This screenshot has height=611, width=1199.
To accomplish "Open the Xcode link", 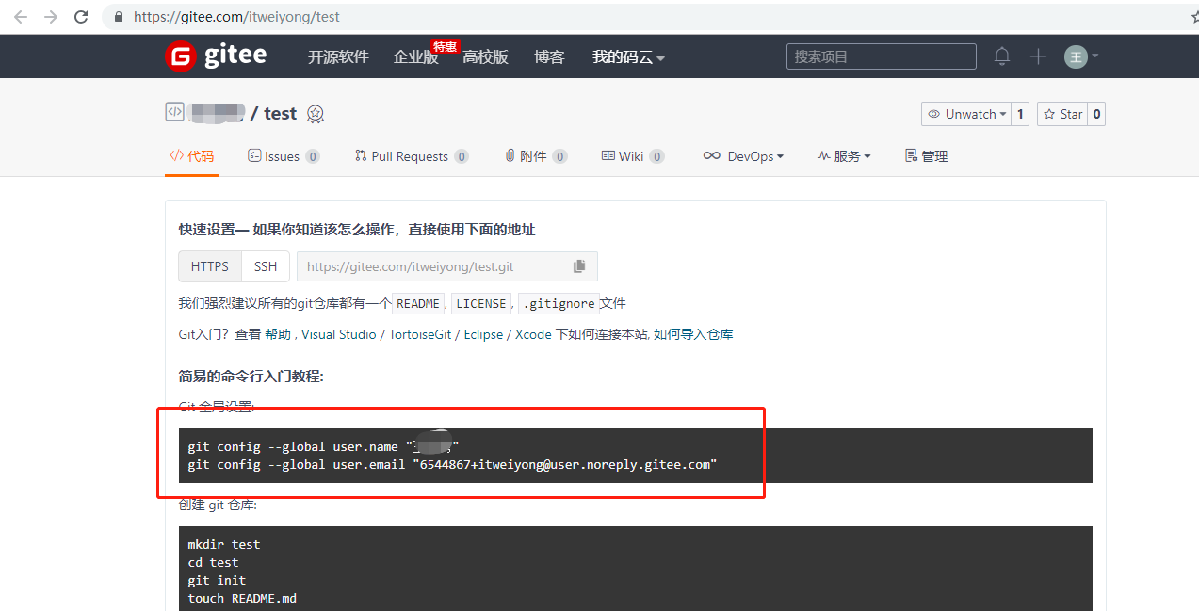I will point(533,334).
